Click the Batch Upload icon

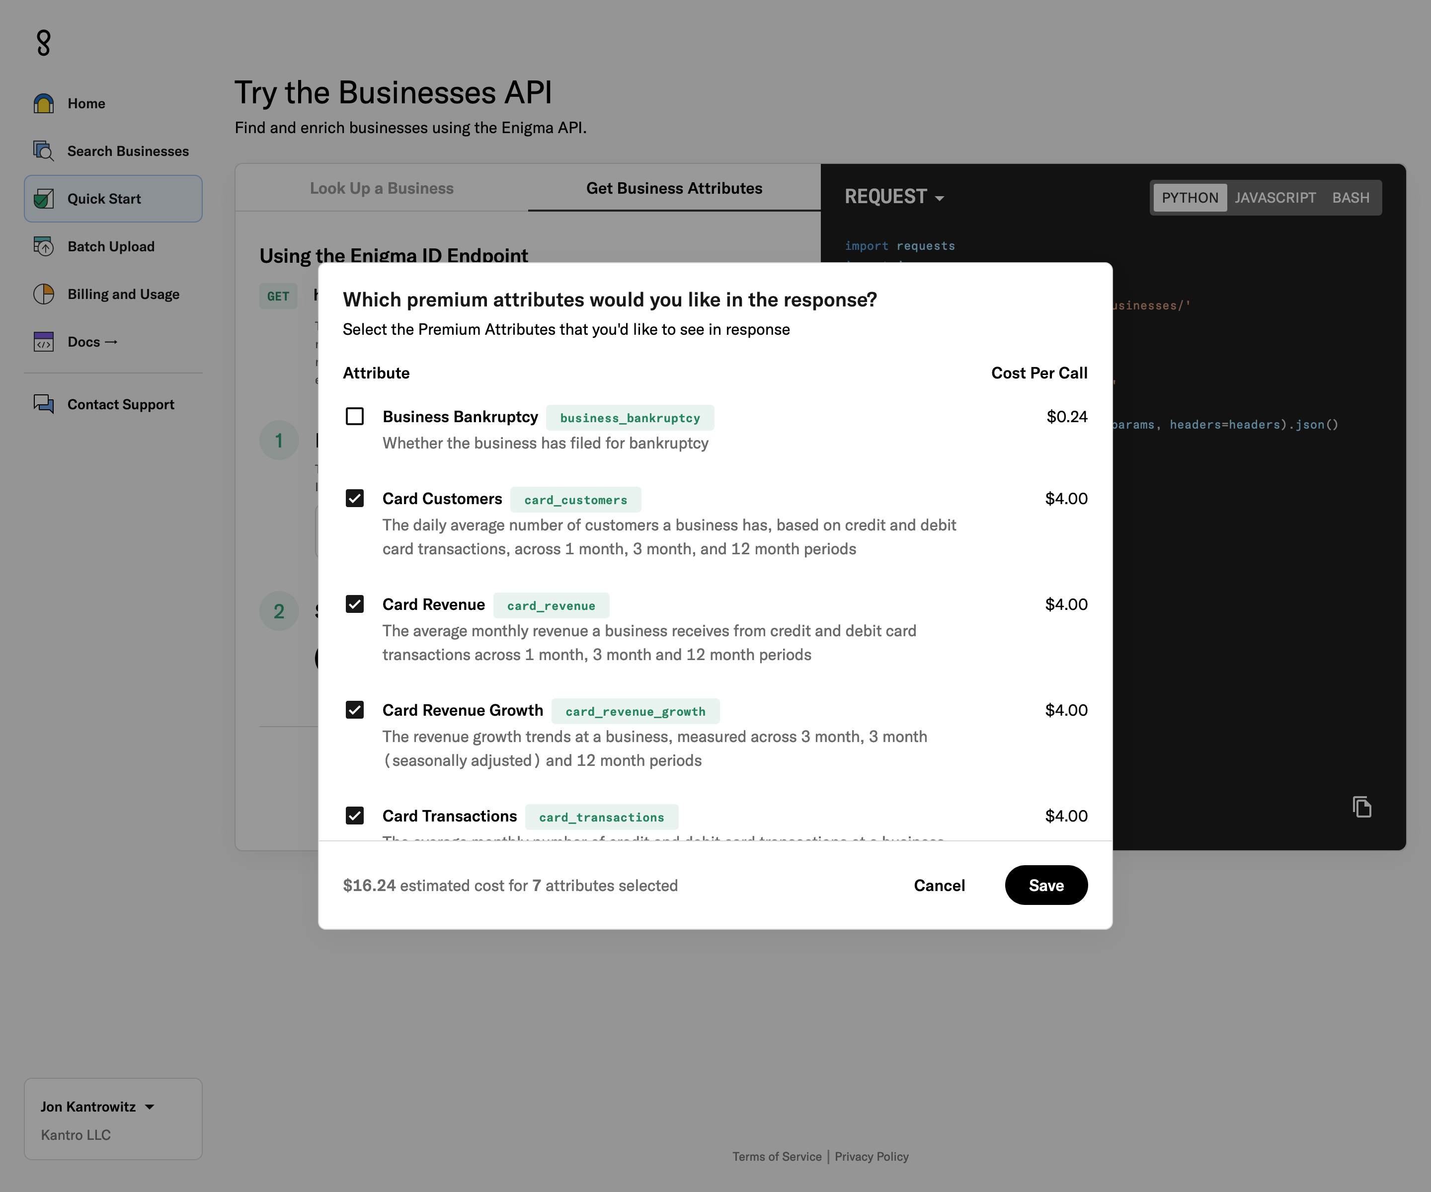[44, 246]
